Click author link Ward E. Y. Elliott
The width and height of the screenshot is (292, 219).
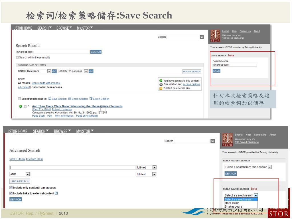click(x=42, y=109)
